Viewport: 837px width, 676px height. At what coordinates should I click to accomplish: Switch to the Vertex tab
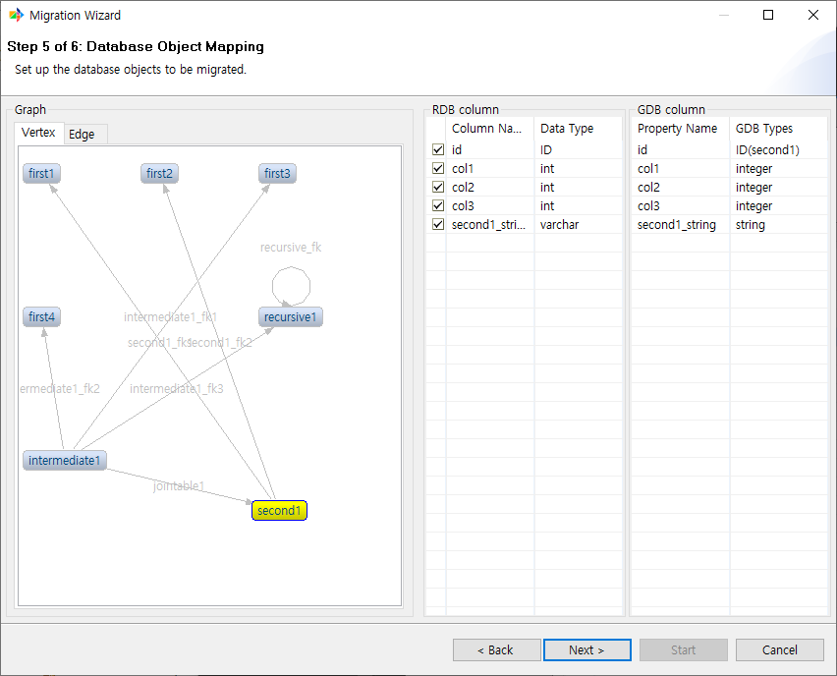click(38, 133)
